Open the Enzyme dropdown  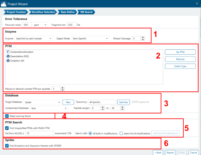pyautogui.click(x=34, y=39)
